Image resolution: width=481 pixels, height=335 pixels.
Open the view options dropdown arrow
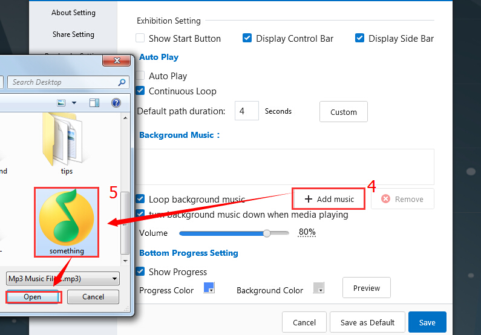pos(74,103)
